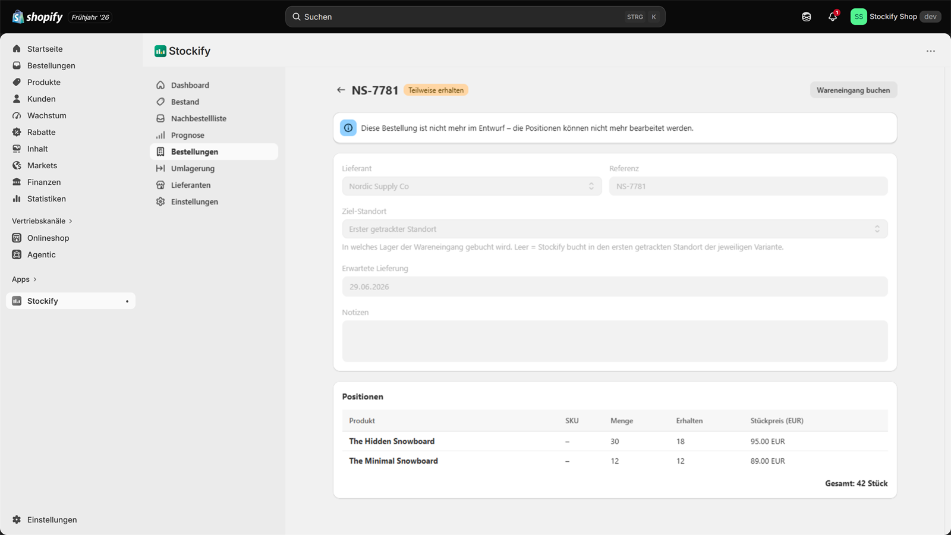
Task: Open the Agentic sales channel
Action: click(x=71, y=254)
